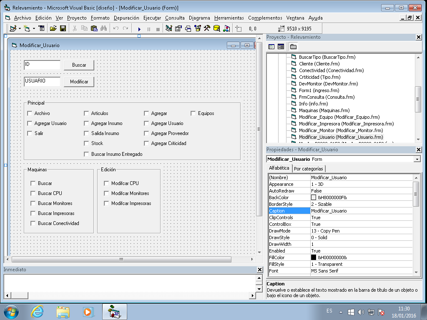Click the Buscar button on the form
Viewport: 427px width, 320px height.
click(79, 65)
